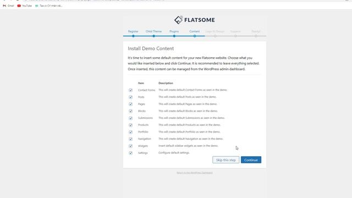This screenshot has width=352, height=198.
Task: Click the 'Portfolio' item label
Action: (x=143, y=132)
